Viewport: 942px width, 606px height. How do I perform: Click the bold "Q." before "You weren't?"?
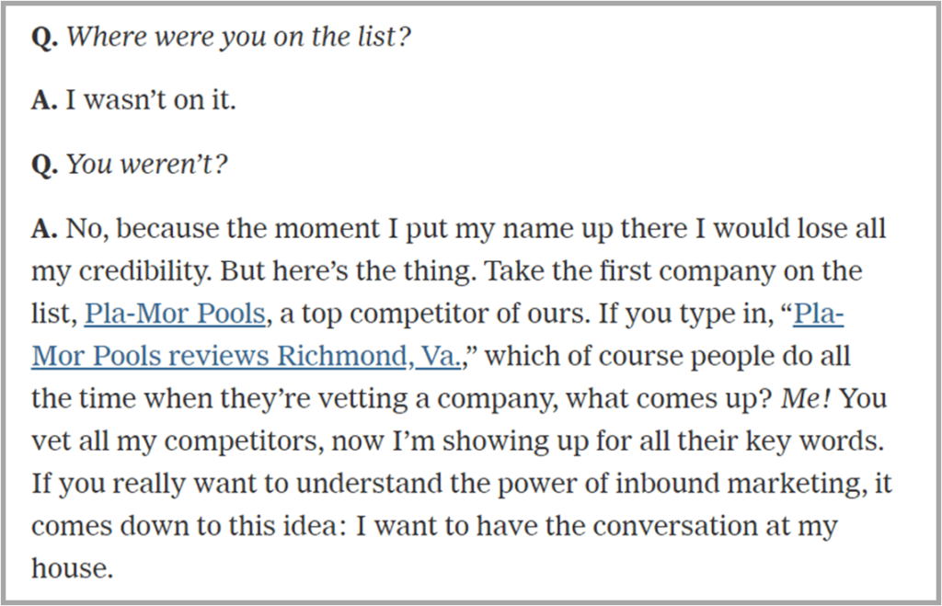pyautogui.click(x=44, y=165)
